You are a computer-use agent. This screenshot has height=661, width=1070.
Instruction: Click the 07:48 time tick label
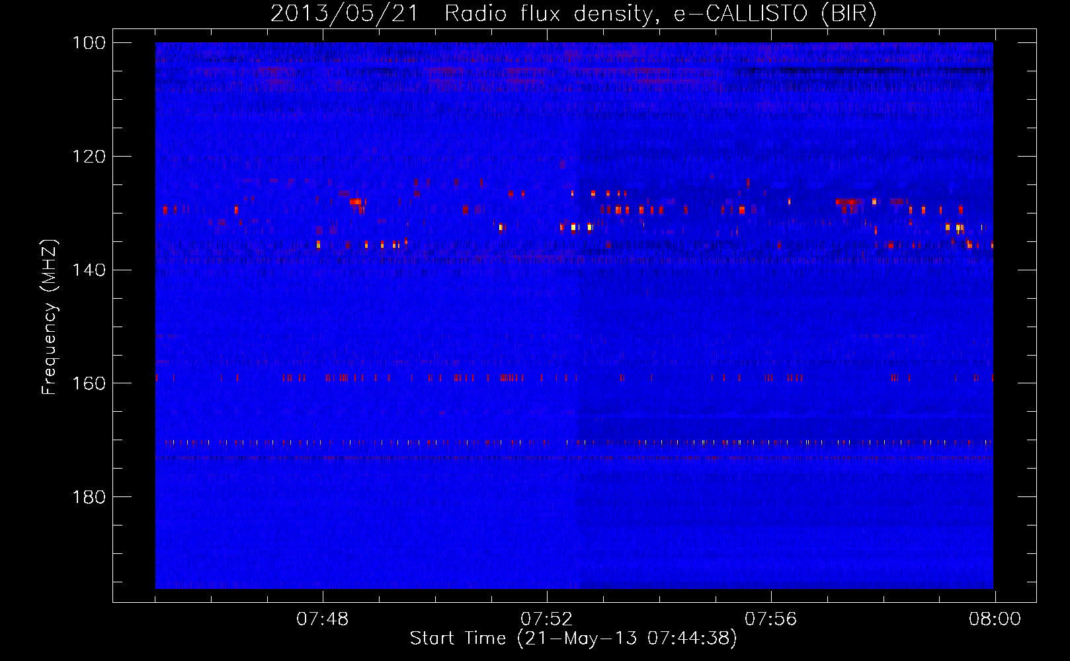pos(323,619)
